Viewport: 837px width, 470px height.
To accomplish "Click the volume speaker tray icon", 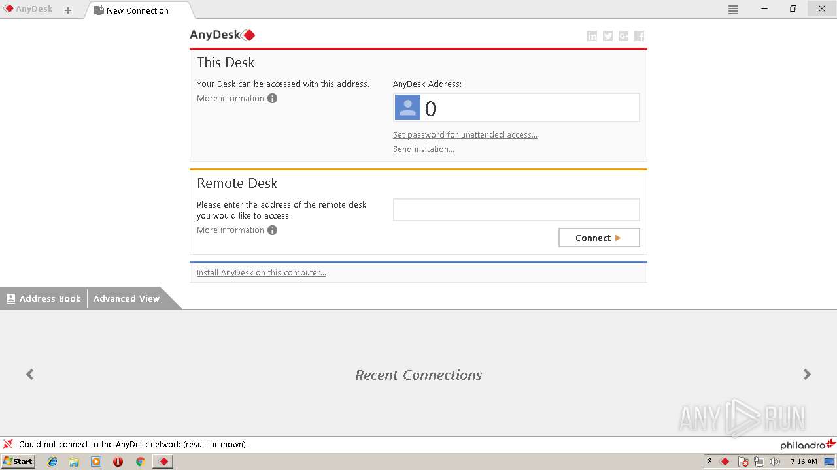I will point(775,462).
